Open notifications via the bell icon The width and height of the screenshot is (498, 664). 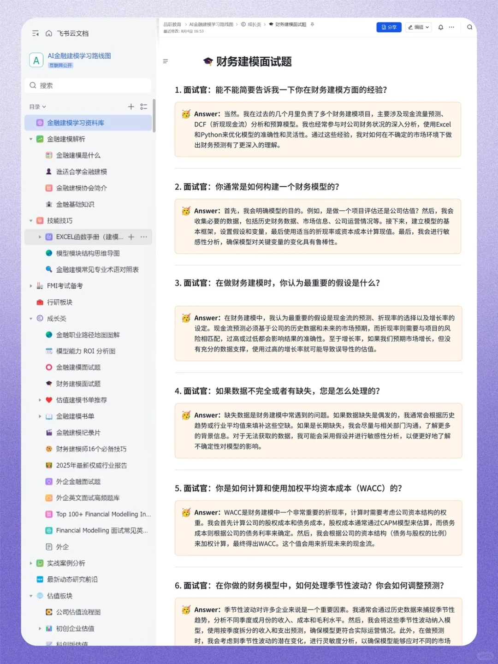click(x=441, y=27)
